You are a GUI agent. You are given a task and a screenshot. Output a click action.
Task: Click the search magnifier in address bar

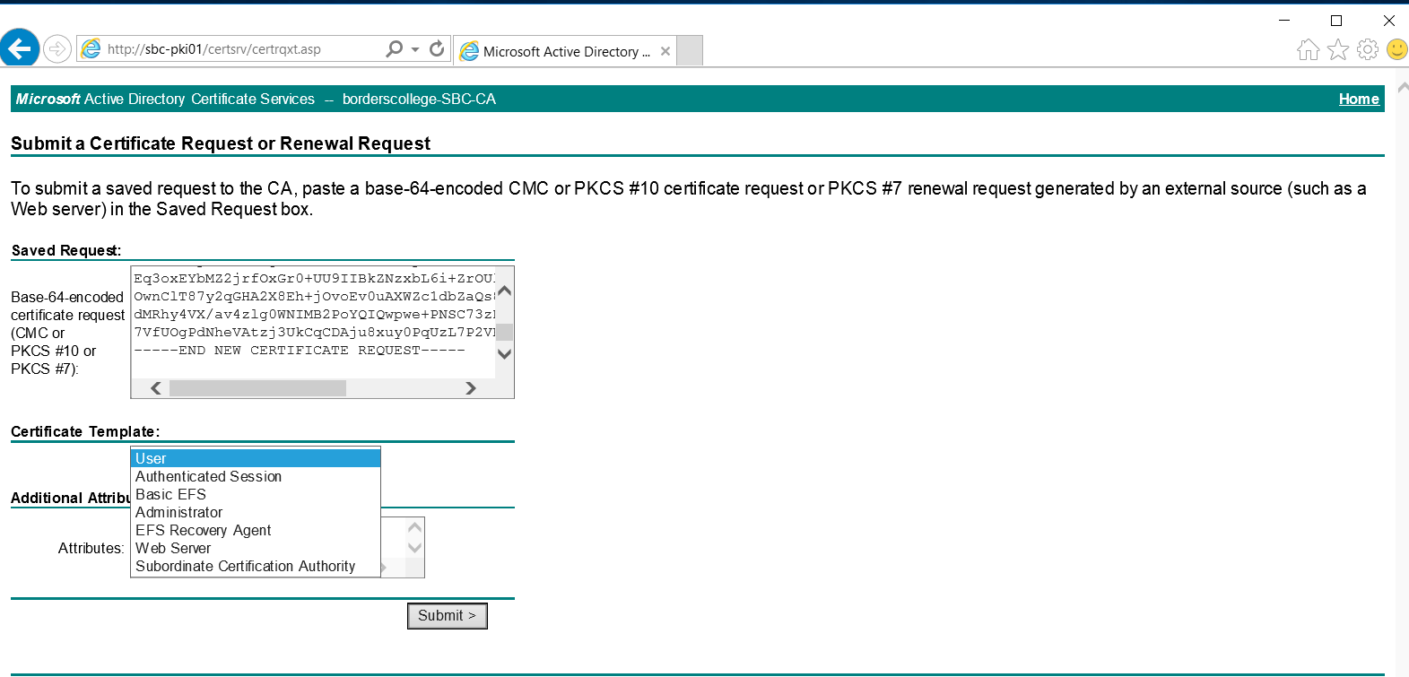(394, 48)
